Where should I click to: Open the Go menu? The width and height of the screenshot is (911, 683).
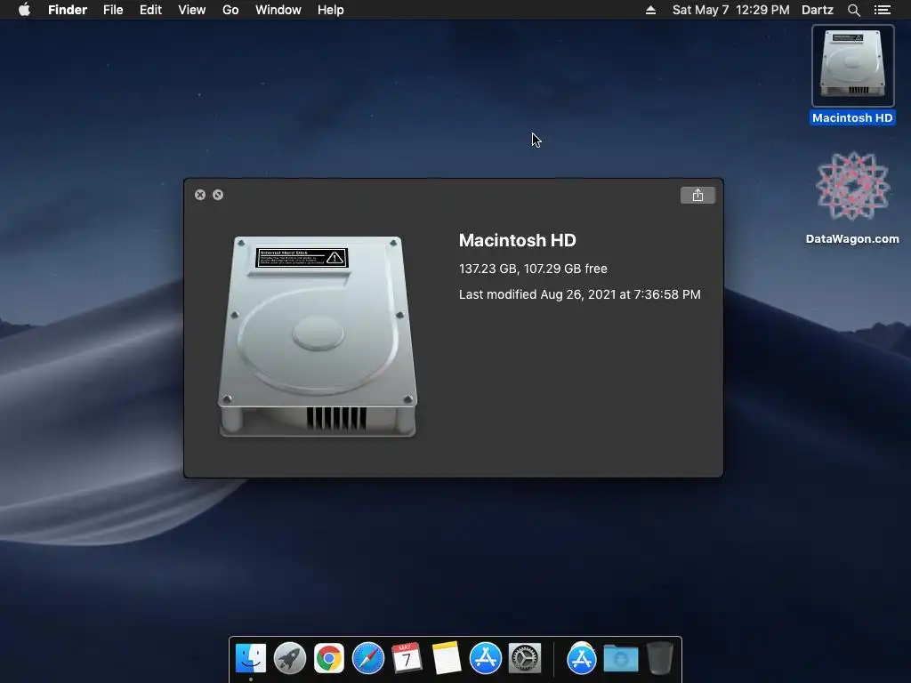(230, 10)
